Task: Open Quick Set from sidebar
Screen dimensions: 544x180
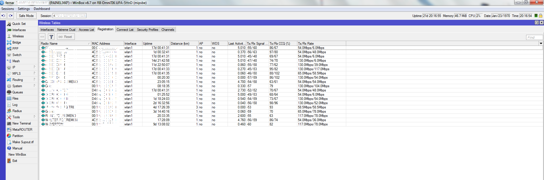Action: click(x=19, y=24)
